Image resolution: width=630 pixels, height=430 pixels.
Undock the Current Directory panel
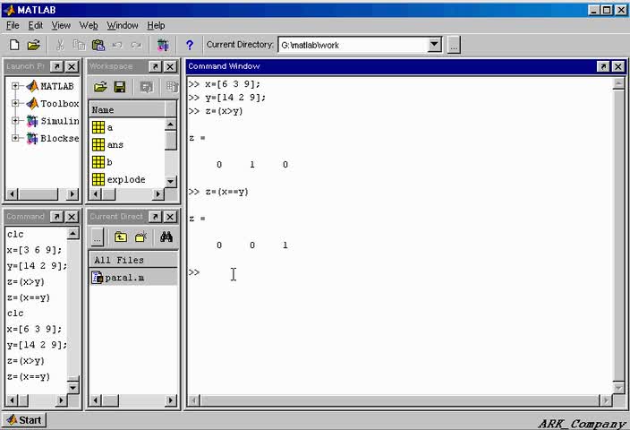click(156, 217)
